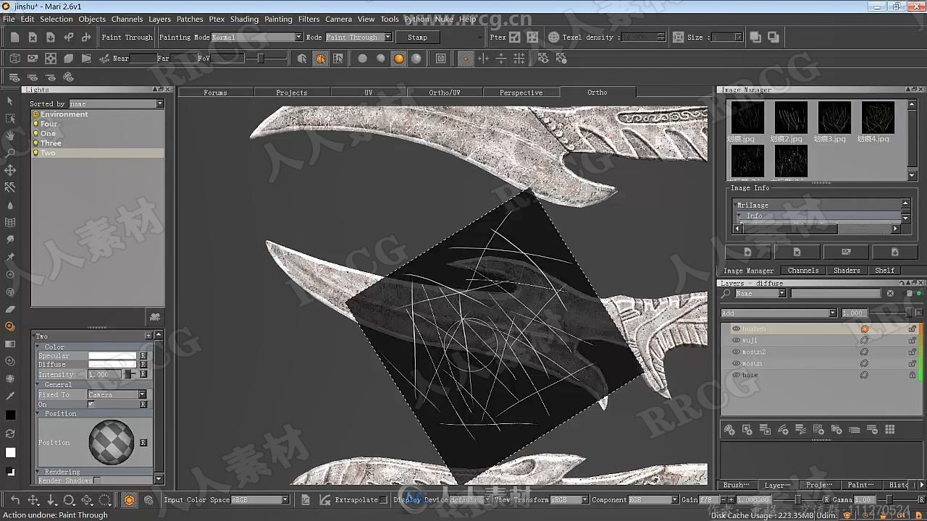
Task: Add a new paint layer in the Layers panel
Action: pyautogui.click(x=729, y=430)
